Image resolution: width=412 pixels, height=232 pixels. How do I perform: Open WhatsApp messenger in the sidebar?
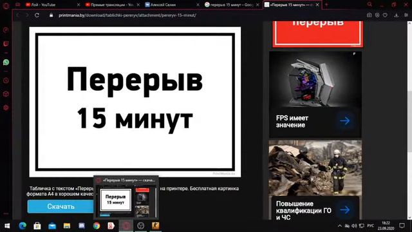click(6, 63)
